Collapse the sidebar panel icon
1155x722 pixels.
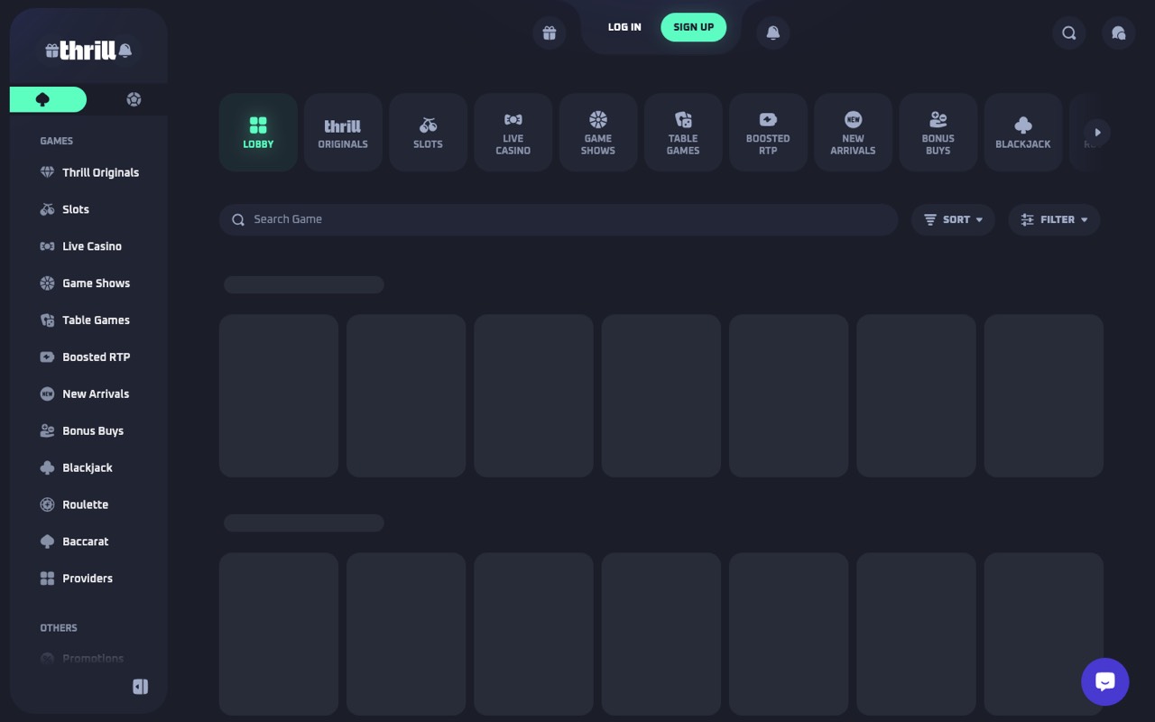140,687
